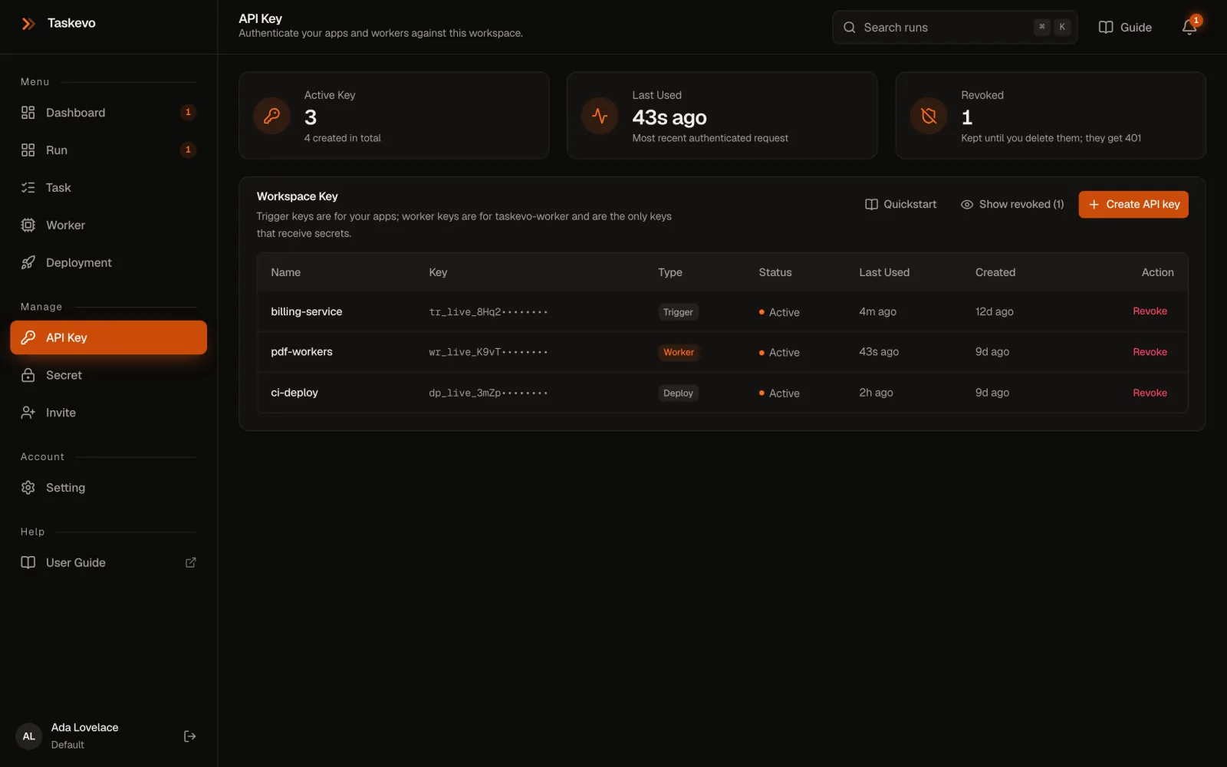The image size is (1227, 767).
Task: Click the Setting gear icon in sidebar
Action: click(28, 488)
